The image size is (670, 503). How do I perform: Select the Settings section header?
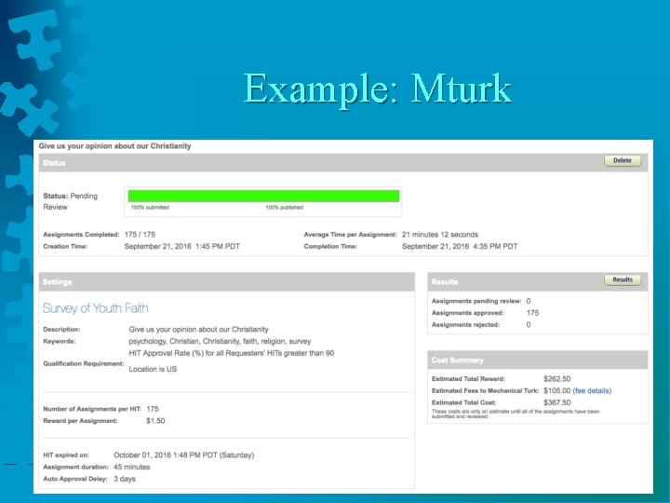point(226,282)
